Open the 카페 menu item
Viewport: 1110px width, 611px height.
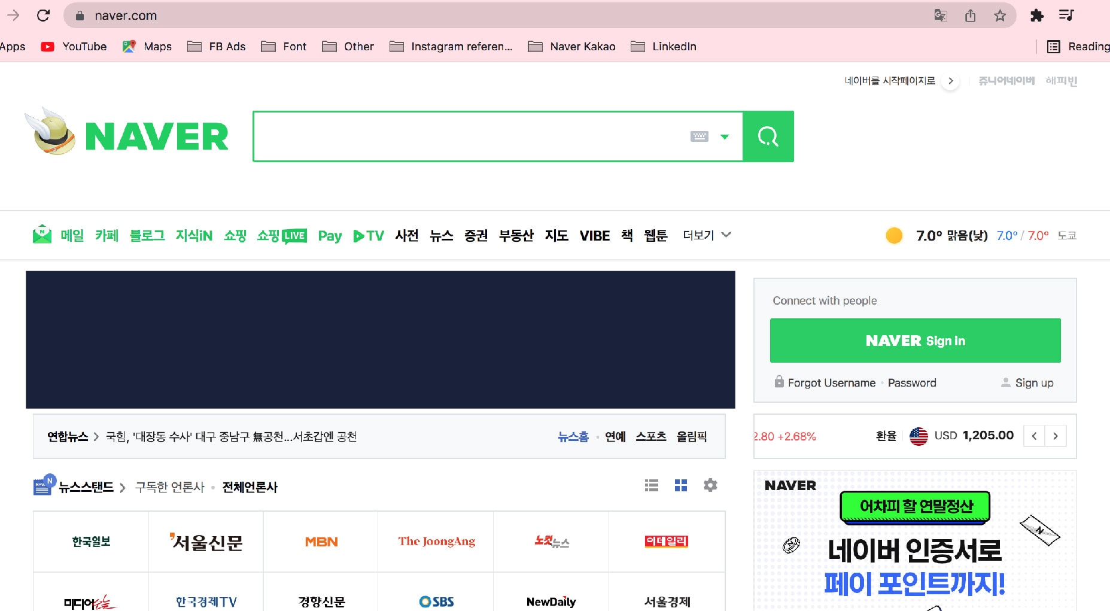[107, 236]
